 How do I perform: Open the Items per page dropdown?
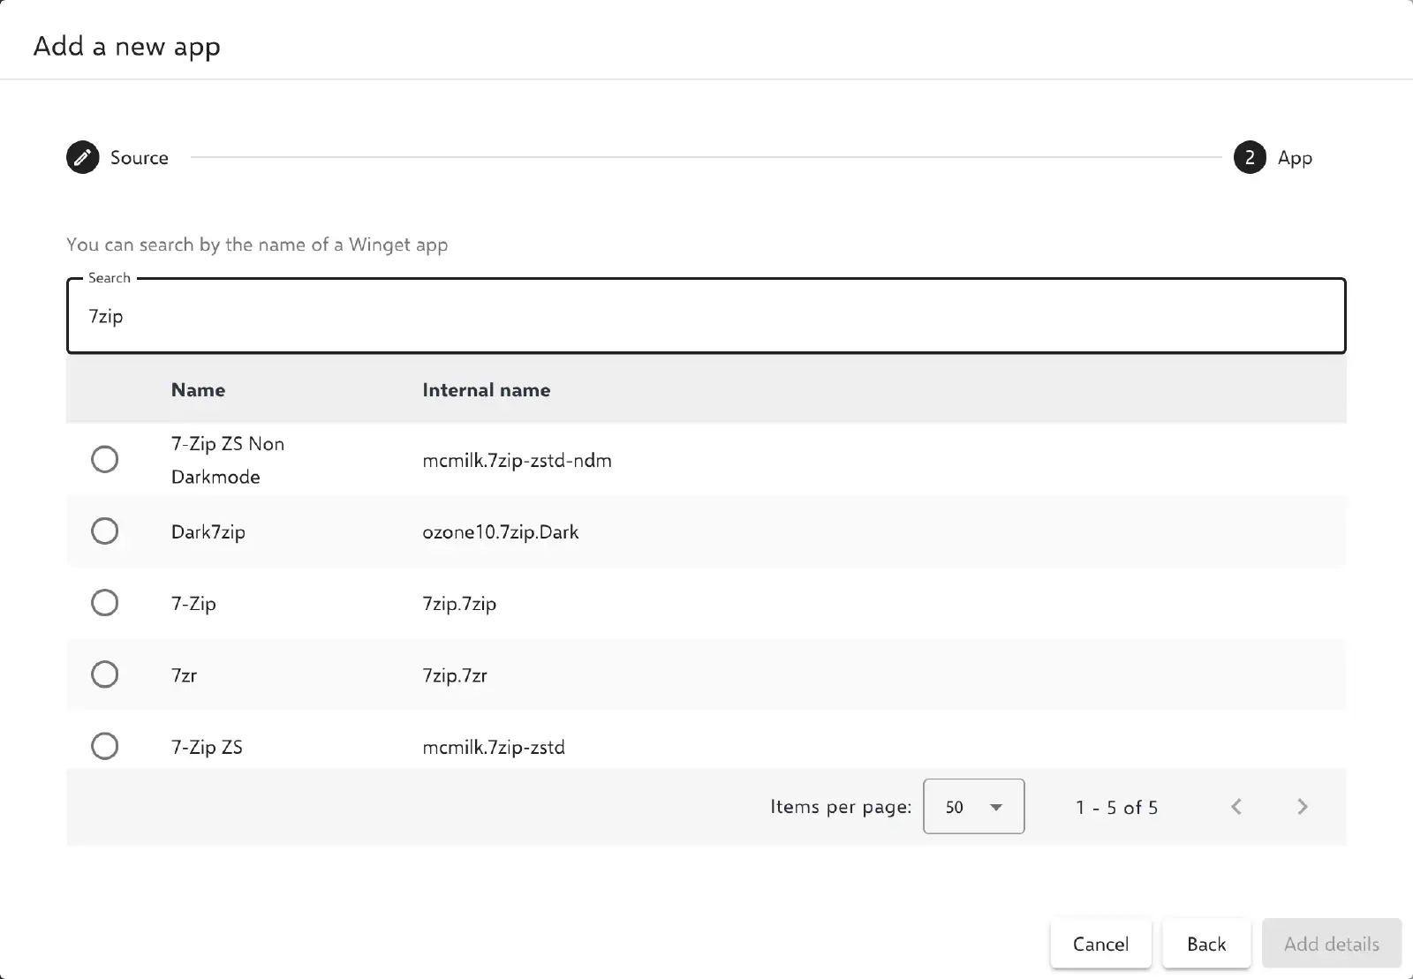973,807
